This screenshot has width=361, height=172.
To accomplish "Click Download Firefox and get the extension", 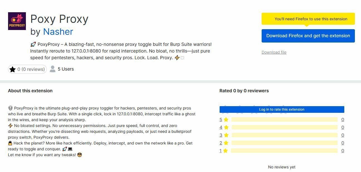I will coord(308,36).
